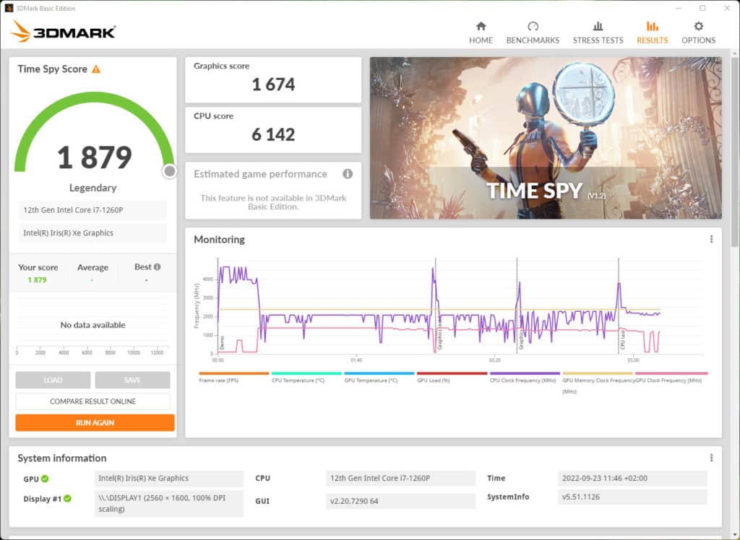Toggle the CPU Clock Frequency legend
This screenshot has width=740, height=540.
[x=525, y=378]
